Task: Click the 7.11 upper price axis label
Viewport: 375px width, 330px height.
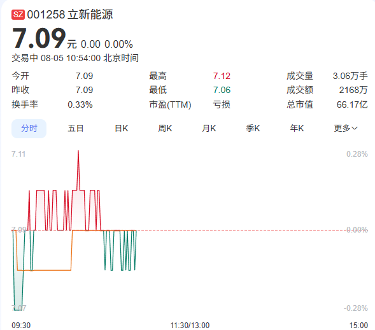Action: pos(18,154)
